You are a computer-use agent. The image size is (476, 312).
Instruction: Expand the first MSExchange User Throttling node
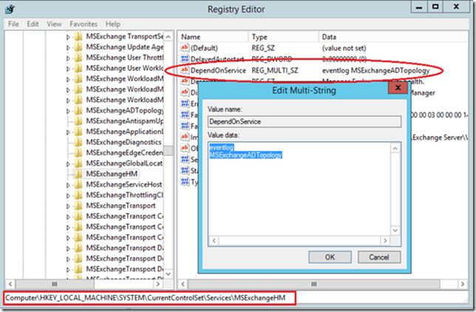pos(69,58)
